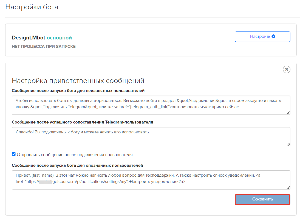300x218 pixels.
Task: Uncheck 'Отправлять сообщение после подключения пользователя' checkbox
Action: pos(14,154)
